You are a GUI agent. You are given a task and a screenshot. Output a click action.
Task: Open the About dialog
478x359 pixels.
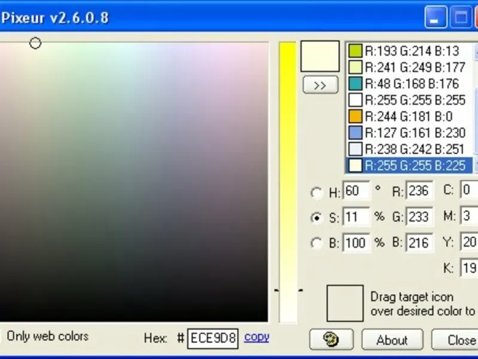[x=392, y=339]
